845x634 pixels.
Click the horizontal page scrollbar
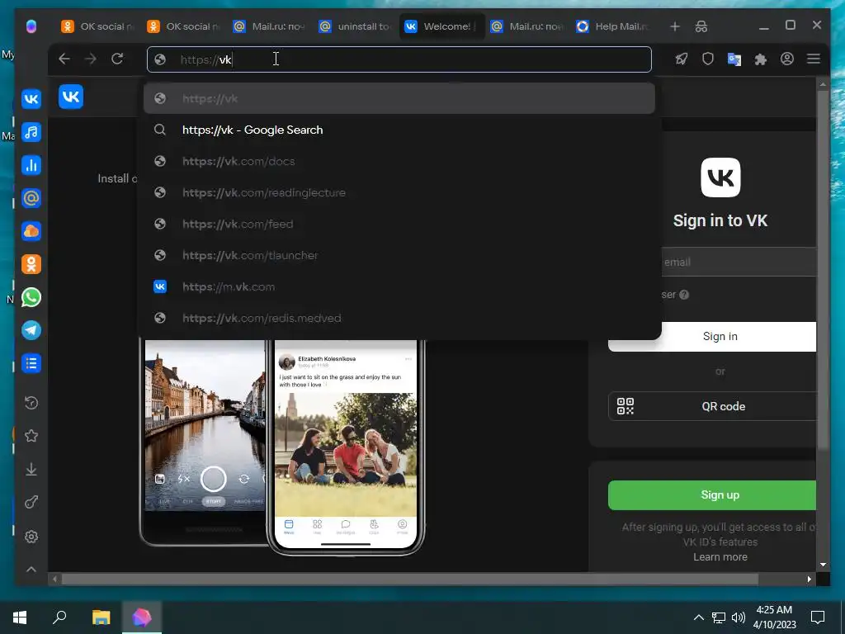coord(409,579)
